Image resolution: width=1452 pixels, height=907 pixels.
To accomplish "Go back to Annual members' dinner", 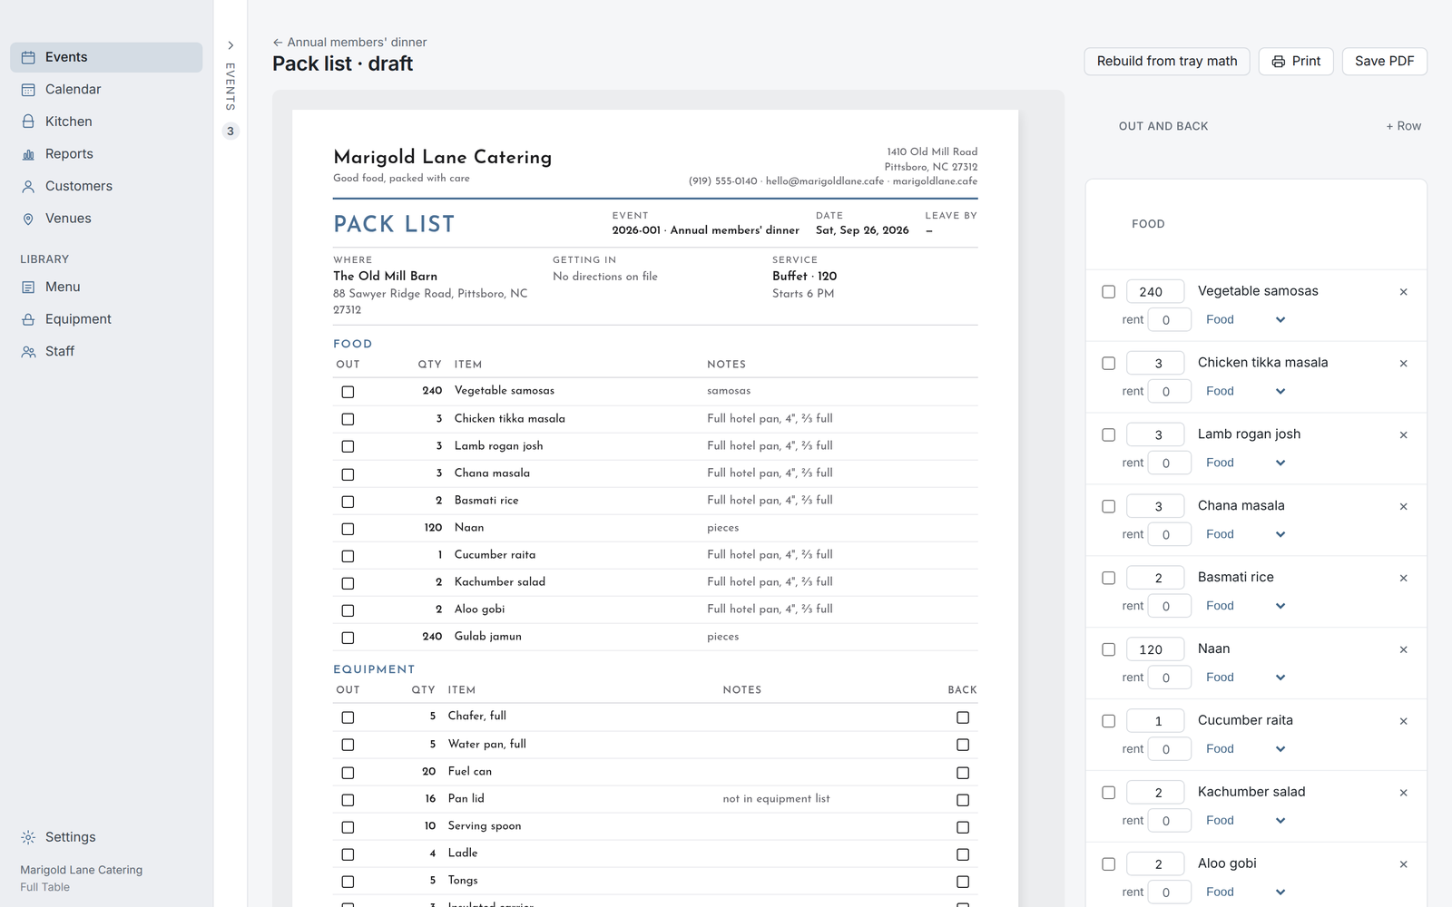I will (349, 42).
